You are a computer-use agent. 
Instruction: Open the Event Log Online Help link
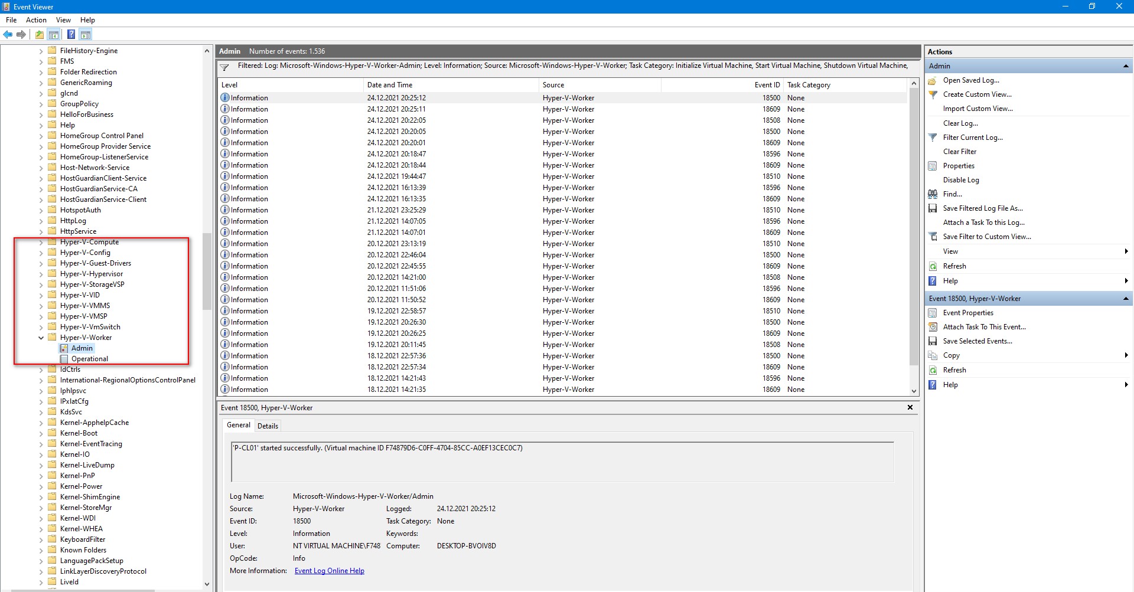(329, 571)
